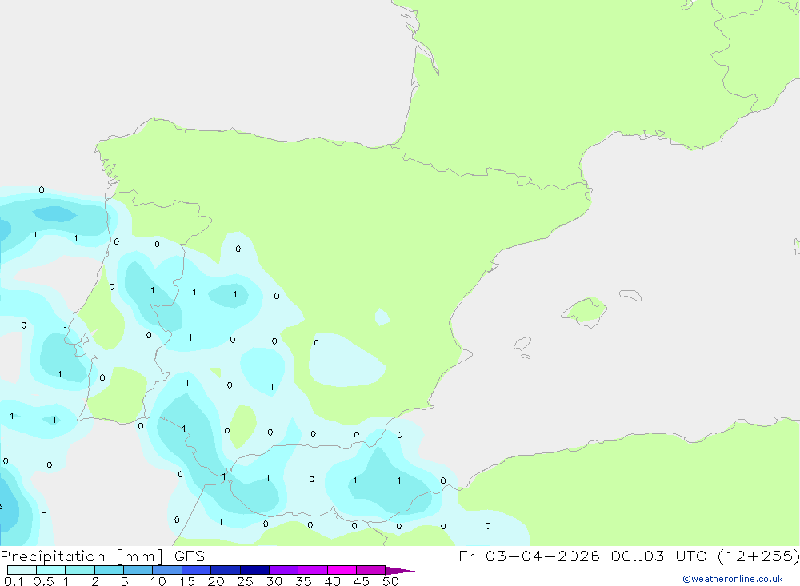Select the 1–2 mm legend color box
The width and height of the screenshot is (800, 586).
[x=80, y=570]
